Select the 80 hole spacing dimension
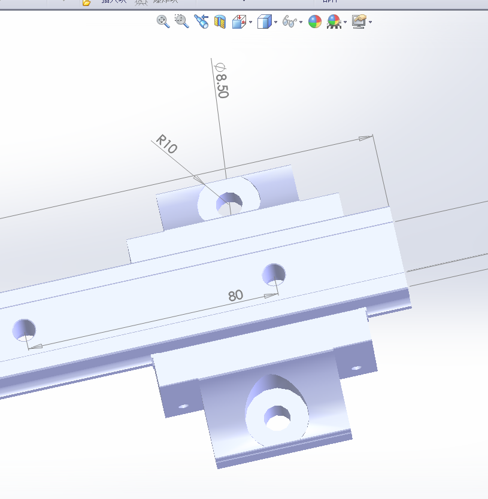Viewport: 488px width, 499px height. coord(235,296)
